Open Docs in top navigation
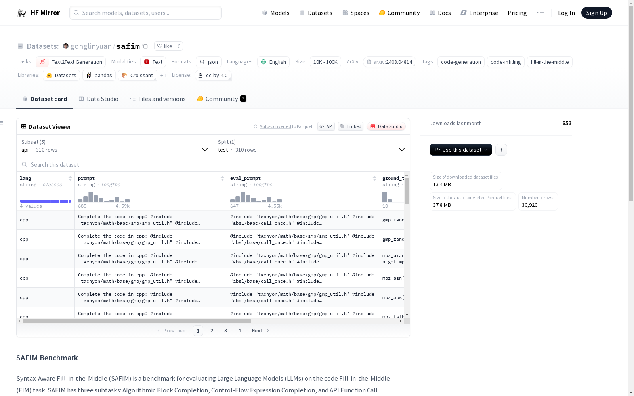 coord(440,13)
